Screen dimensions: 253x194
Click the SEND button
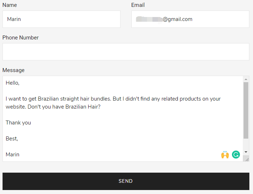click(x=126, y=181)
